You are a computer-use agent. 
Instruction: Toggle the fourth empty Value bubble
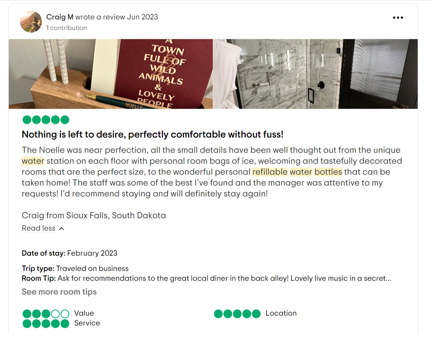[55, 313]
